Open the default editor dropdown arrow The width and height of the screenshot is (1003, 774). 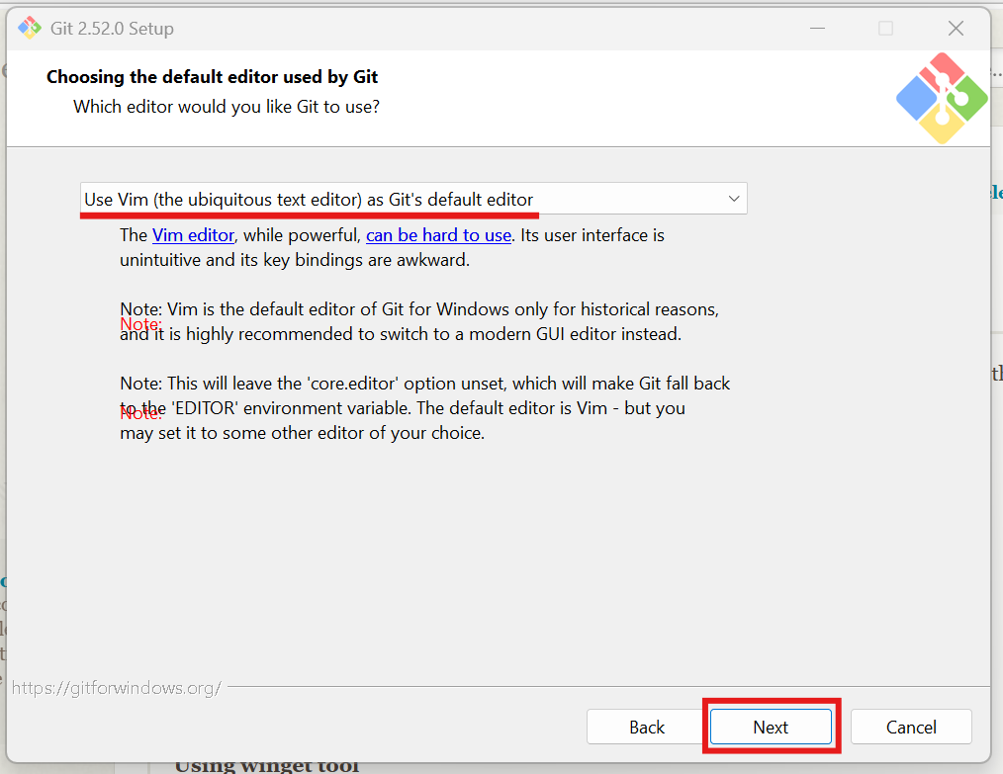click(x=734, y=199)
